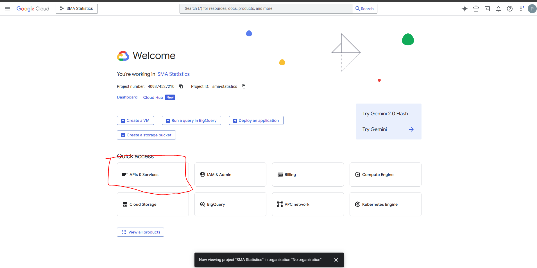
Task: Open the APIs & Services quick access card
Action: [x=153, y=175]
